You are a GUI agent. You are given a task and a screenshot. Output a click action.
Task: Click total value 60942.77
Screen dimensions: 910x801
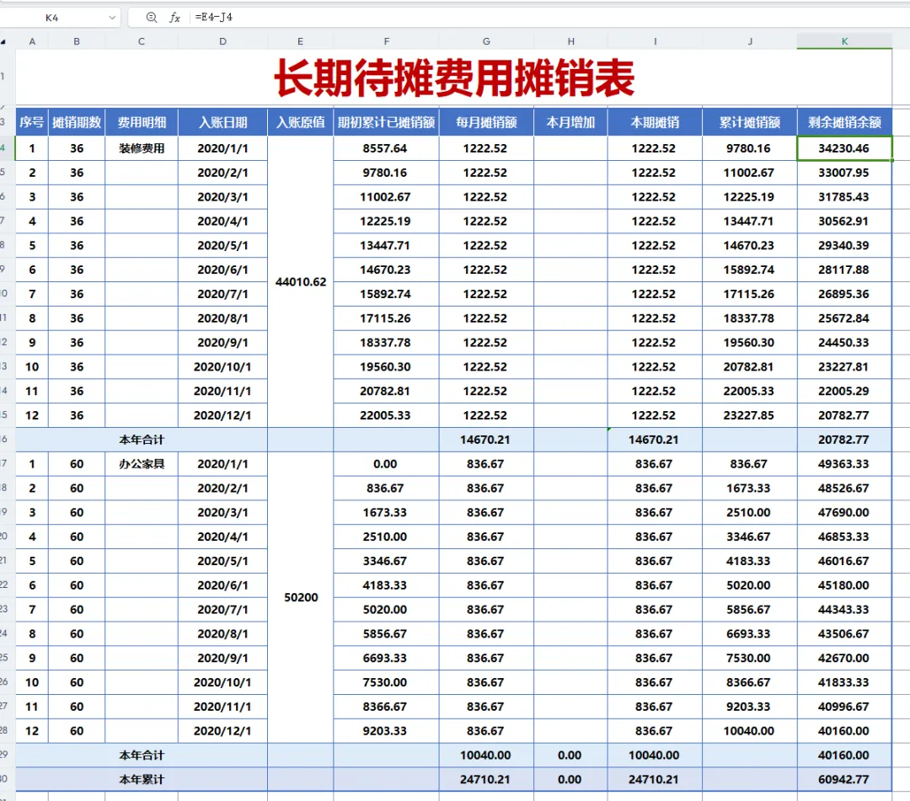pyautogui.click(x=844, y=780)
